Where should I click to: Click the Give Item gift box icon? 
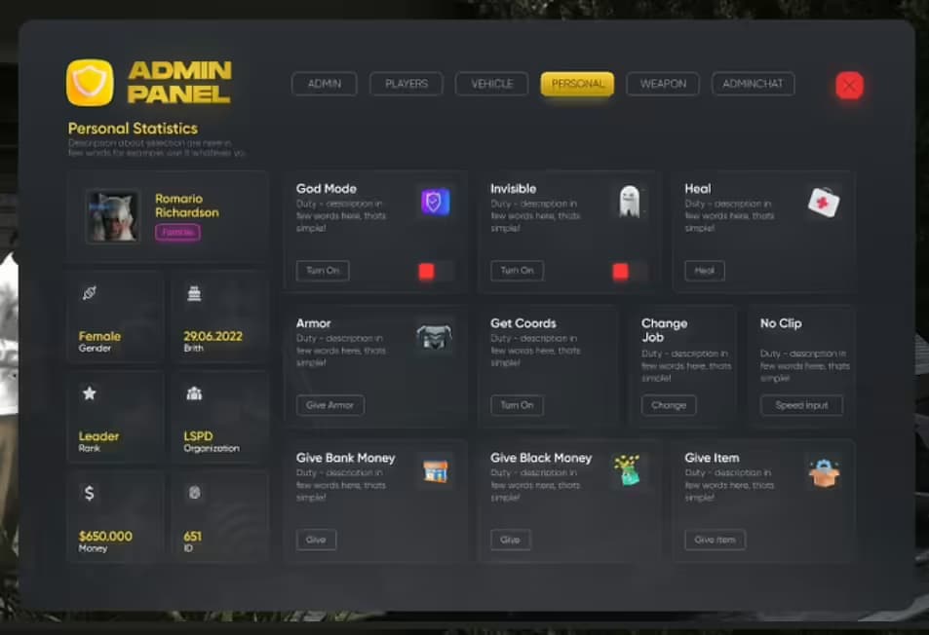point(824,470)
